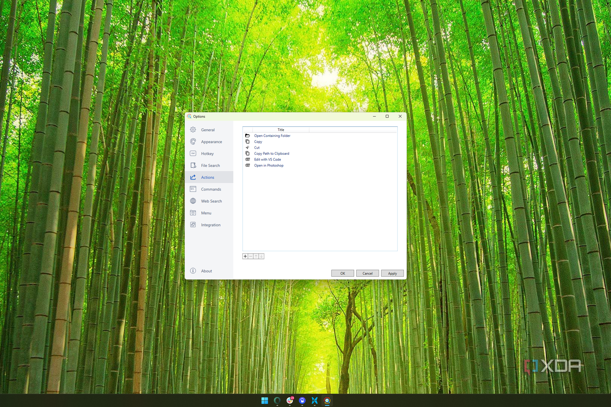Open the File Search settings page
This screenshot has width=611, height=407.
point(208,165)
